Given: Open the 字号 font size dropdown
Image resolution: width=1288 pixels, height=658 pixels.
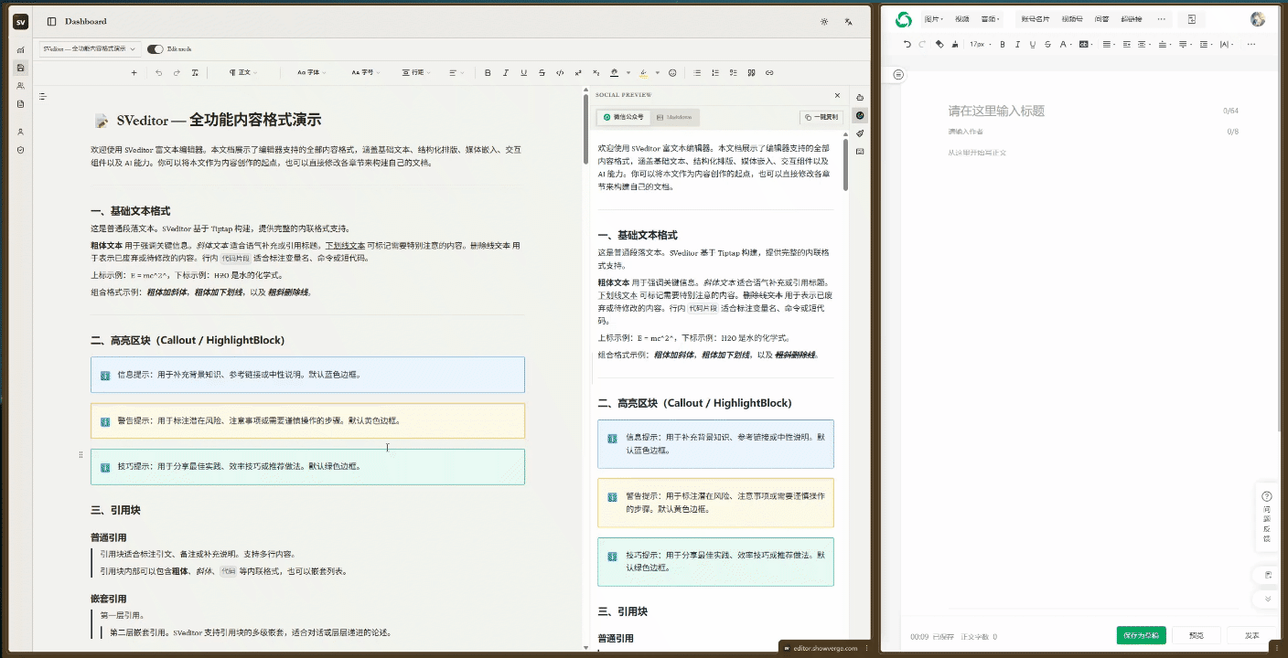Looking at the screenshot, I should point(367,72).
